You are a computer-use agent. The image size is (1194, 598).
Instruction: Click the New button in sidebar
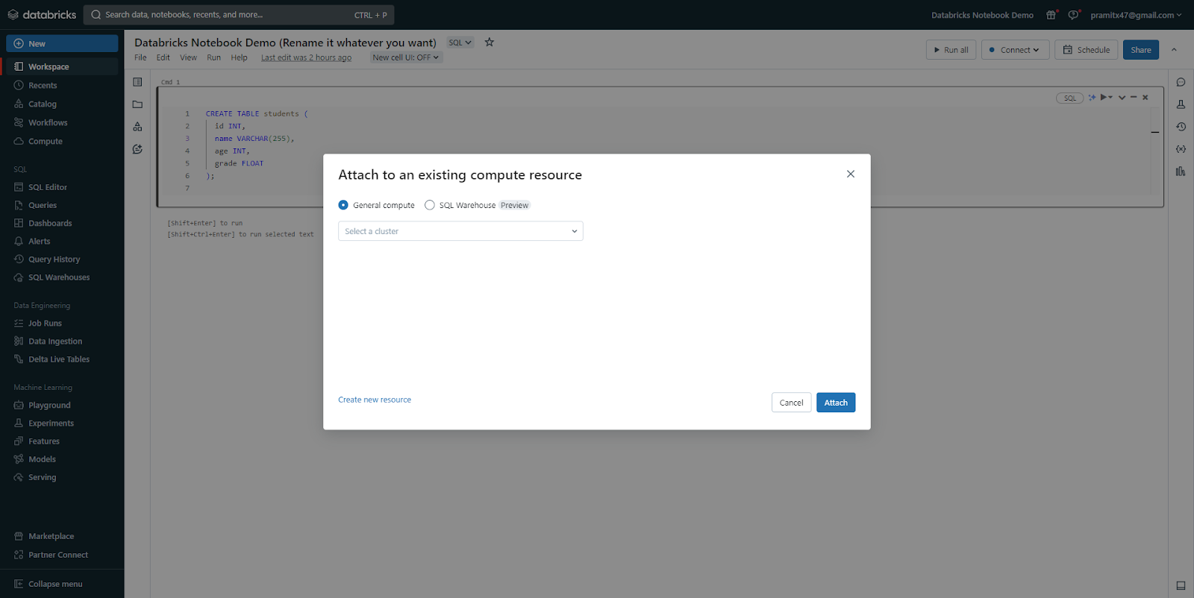(62, 43)
